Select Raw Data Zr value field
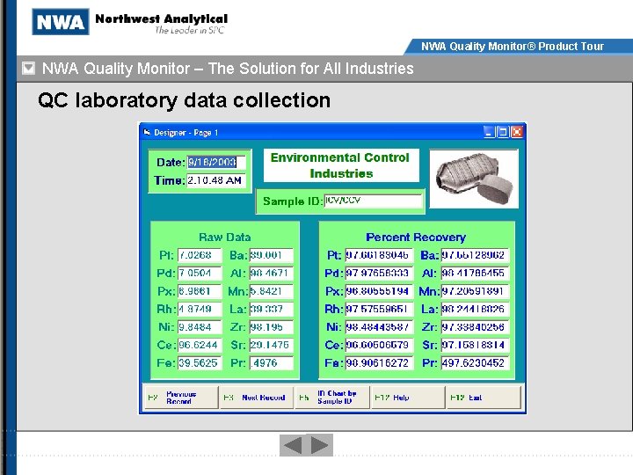 point(271,327)
